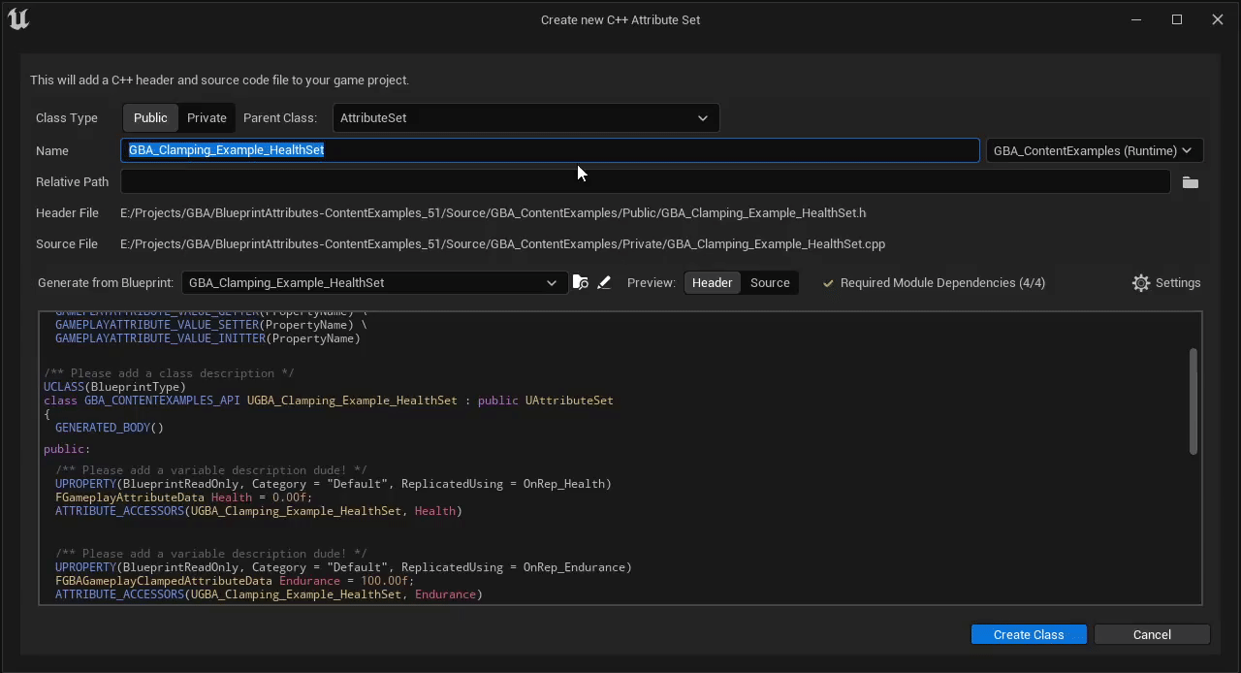The height and width of the screenshot is (673, 1241).
Task: Click the GENERATED_BODY() line in preview
Action: coord(110,428)
